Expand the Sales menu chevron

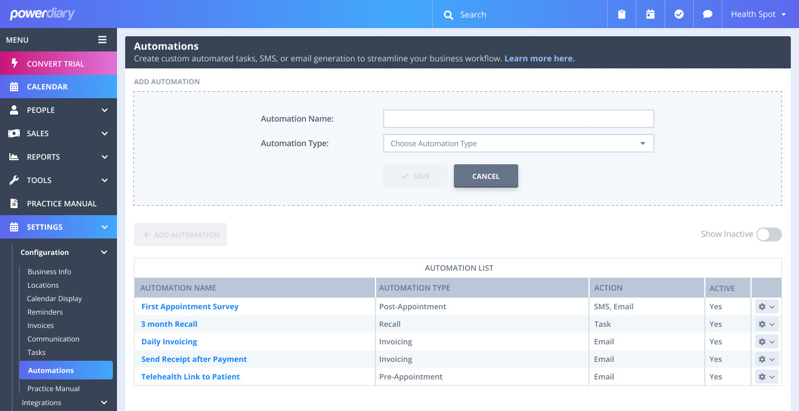point(105,133)
